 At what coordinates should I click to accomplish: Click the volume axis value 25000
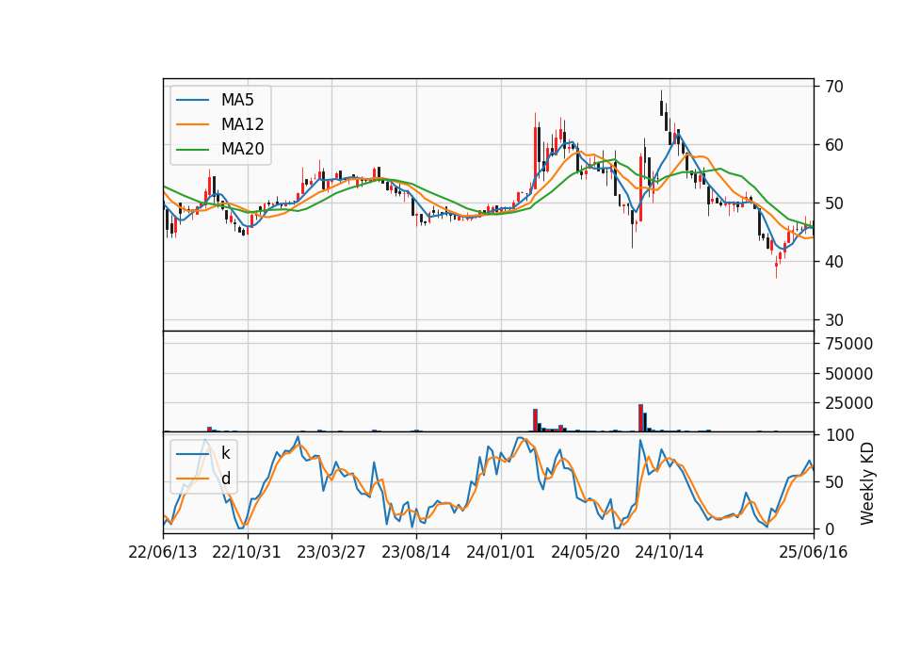(848, 403)
